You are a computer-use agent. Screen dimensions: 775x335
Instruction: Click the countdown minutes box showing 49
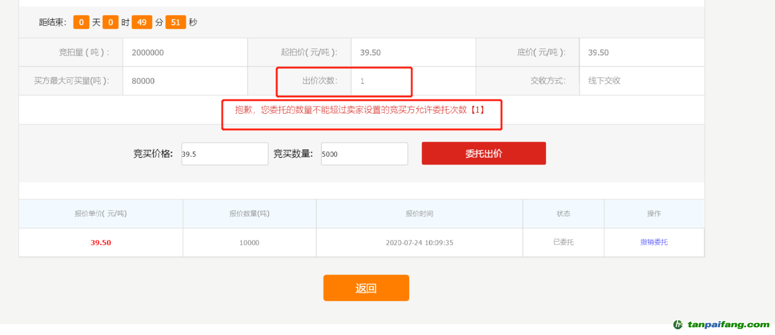point(142,22)
